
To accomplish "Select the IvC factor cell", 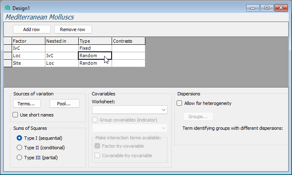I will pos(28,48).
